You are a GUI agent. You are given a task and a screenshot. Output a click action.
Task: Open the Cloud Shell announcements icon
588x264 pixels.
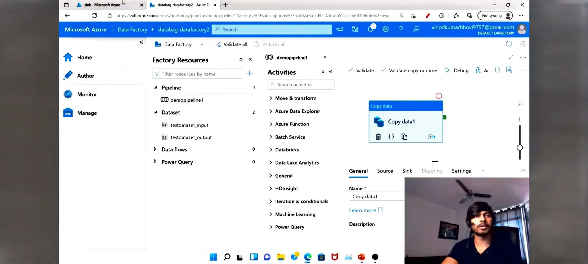point(340,29)
